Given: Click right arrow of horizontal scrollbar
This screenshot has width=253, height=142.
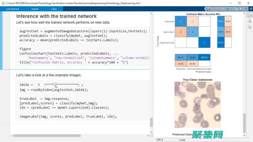Looking at the screenshot, I should click(x=148, y=136).
